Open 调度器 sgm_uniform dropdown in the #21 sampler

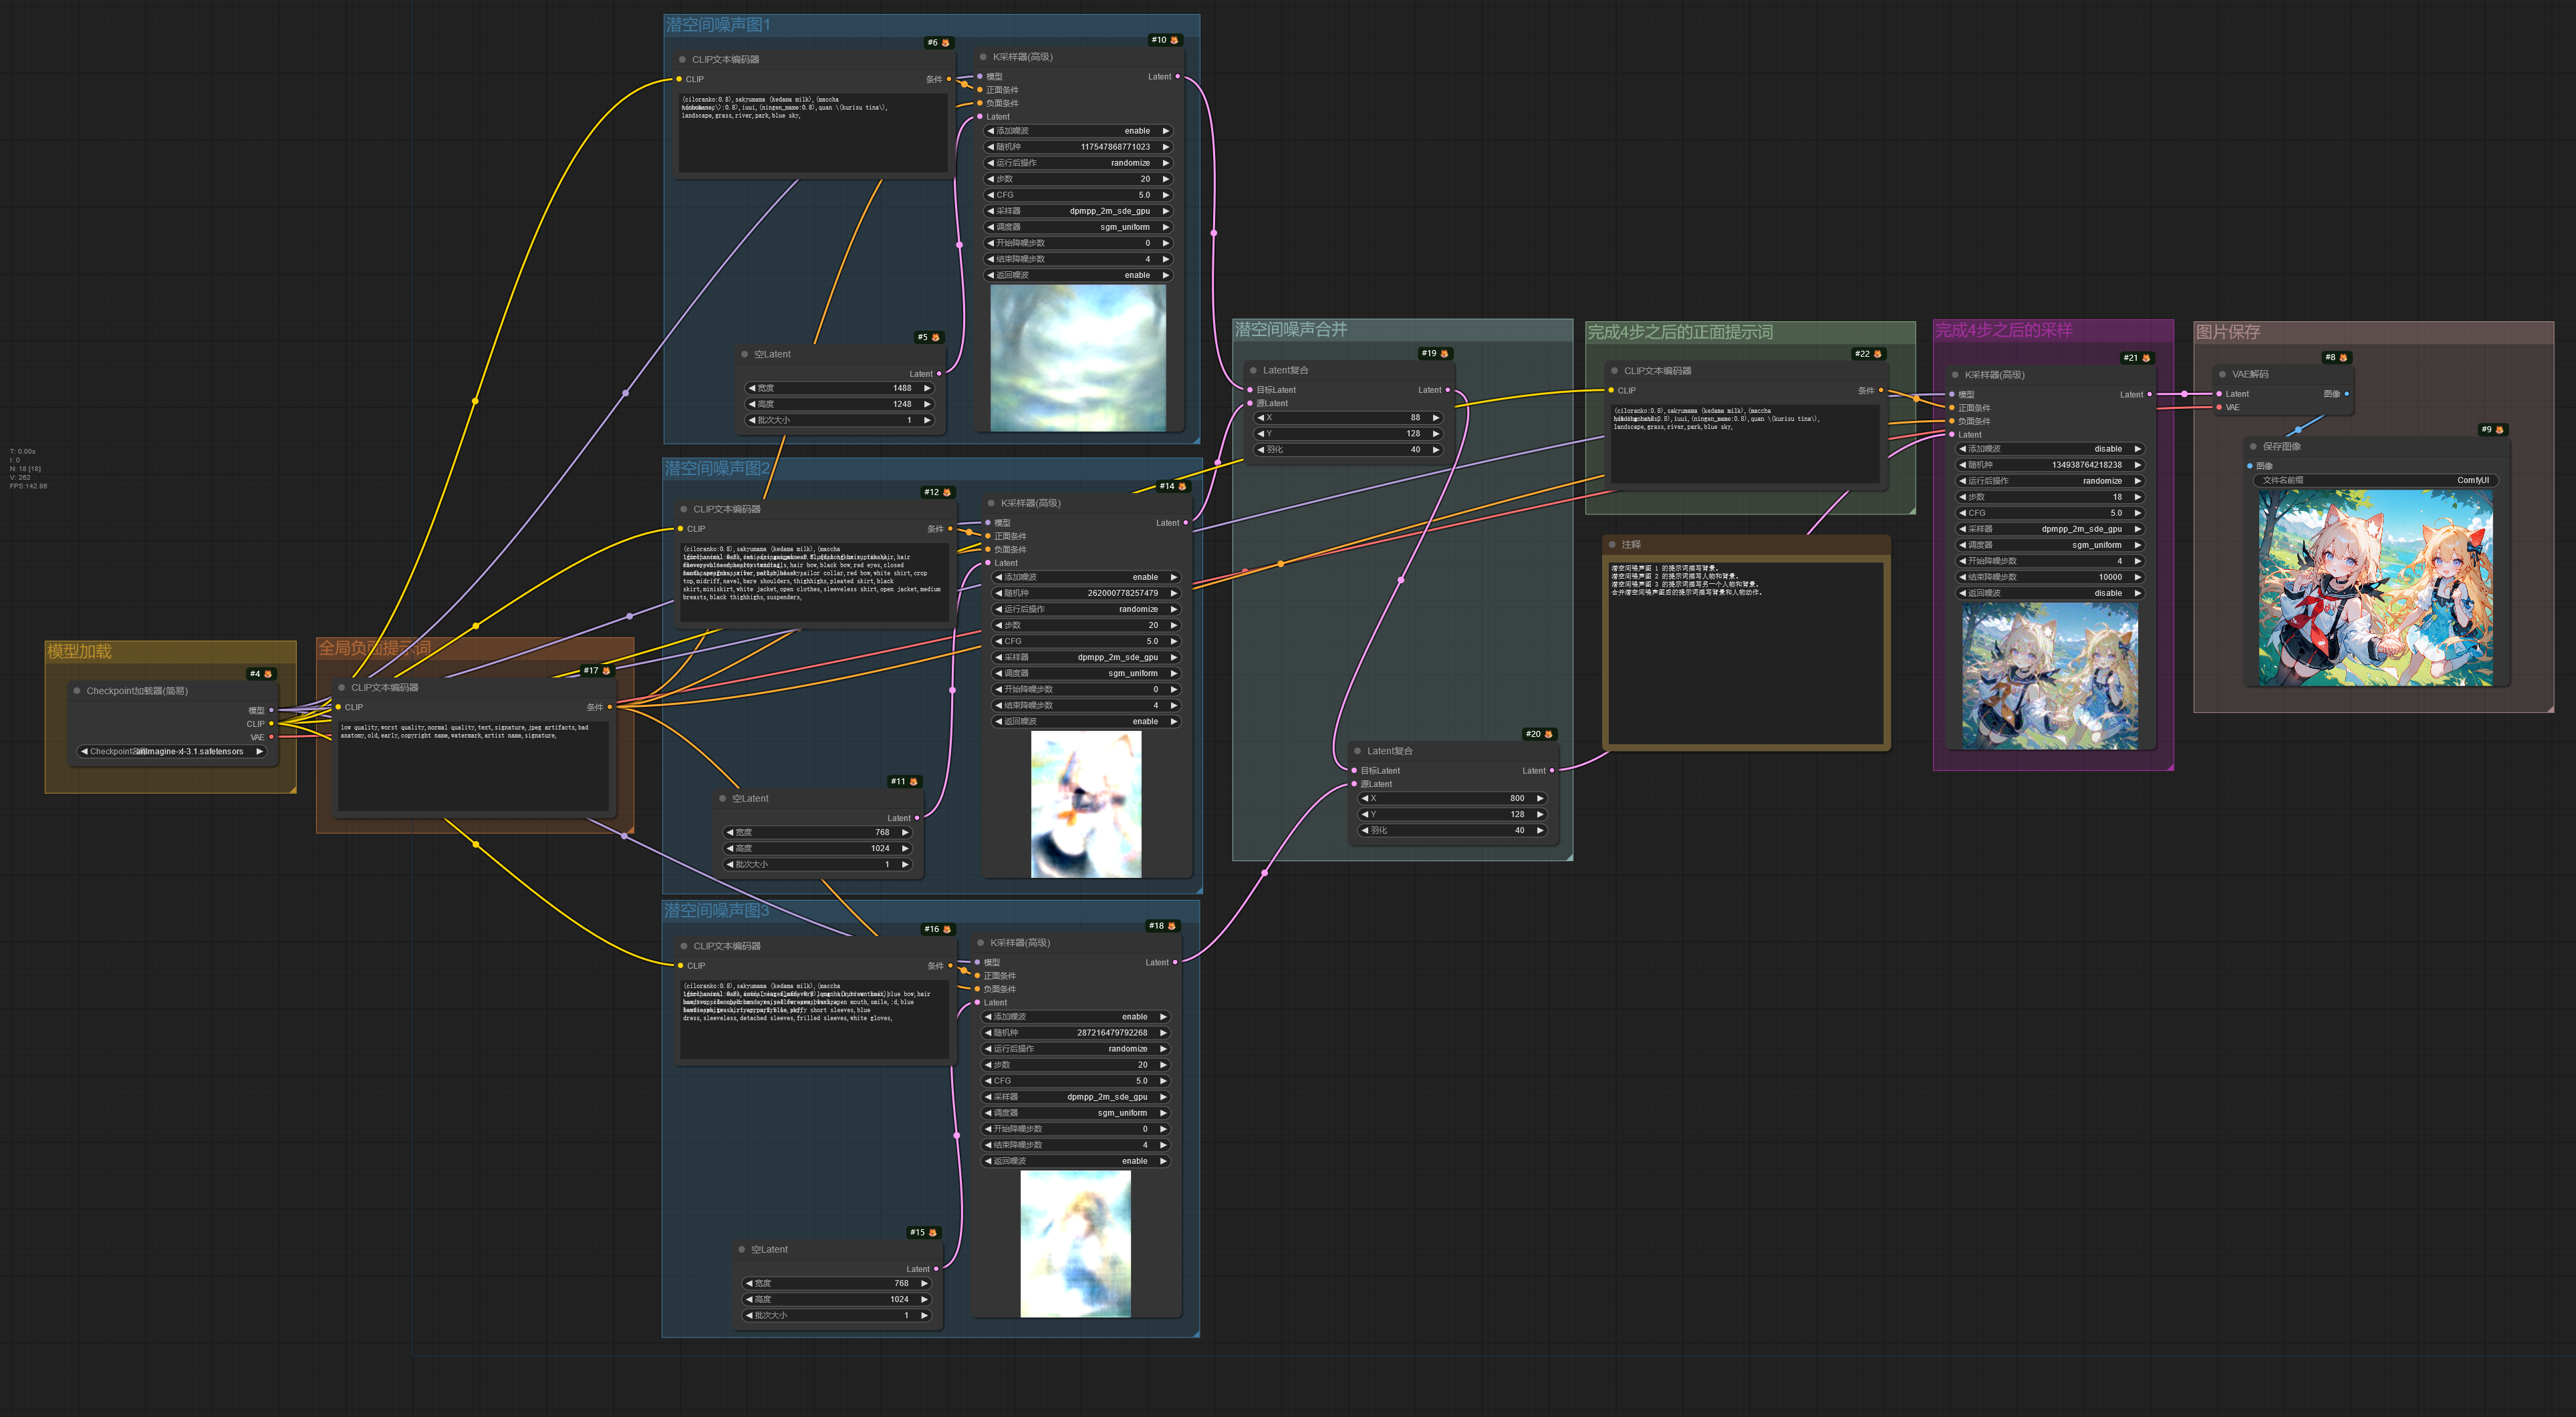click(x=2050, y=546)
